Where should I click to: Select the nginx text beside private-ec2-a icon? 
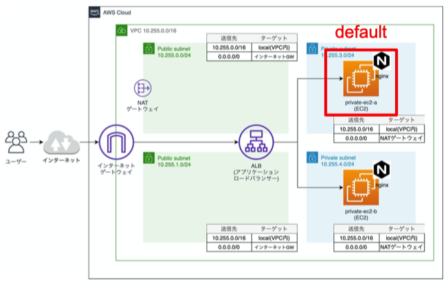pos(382,76)
